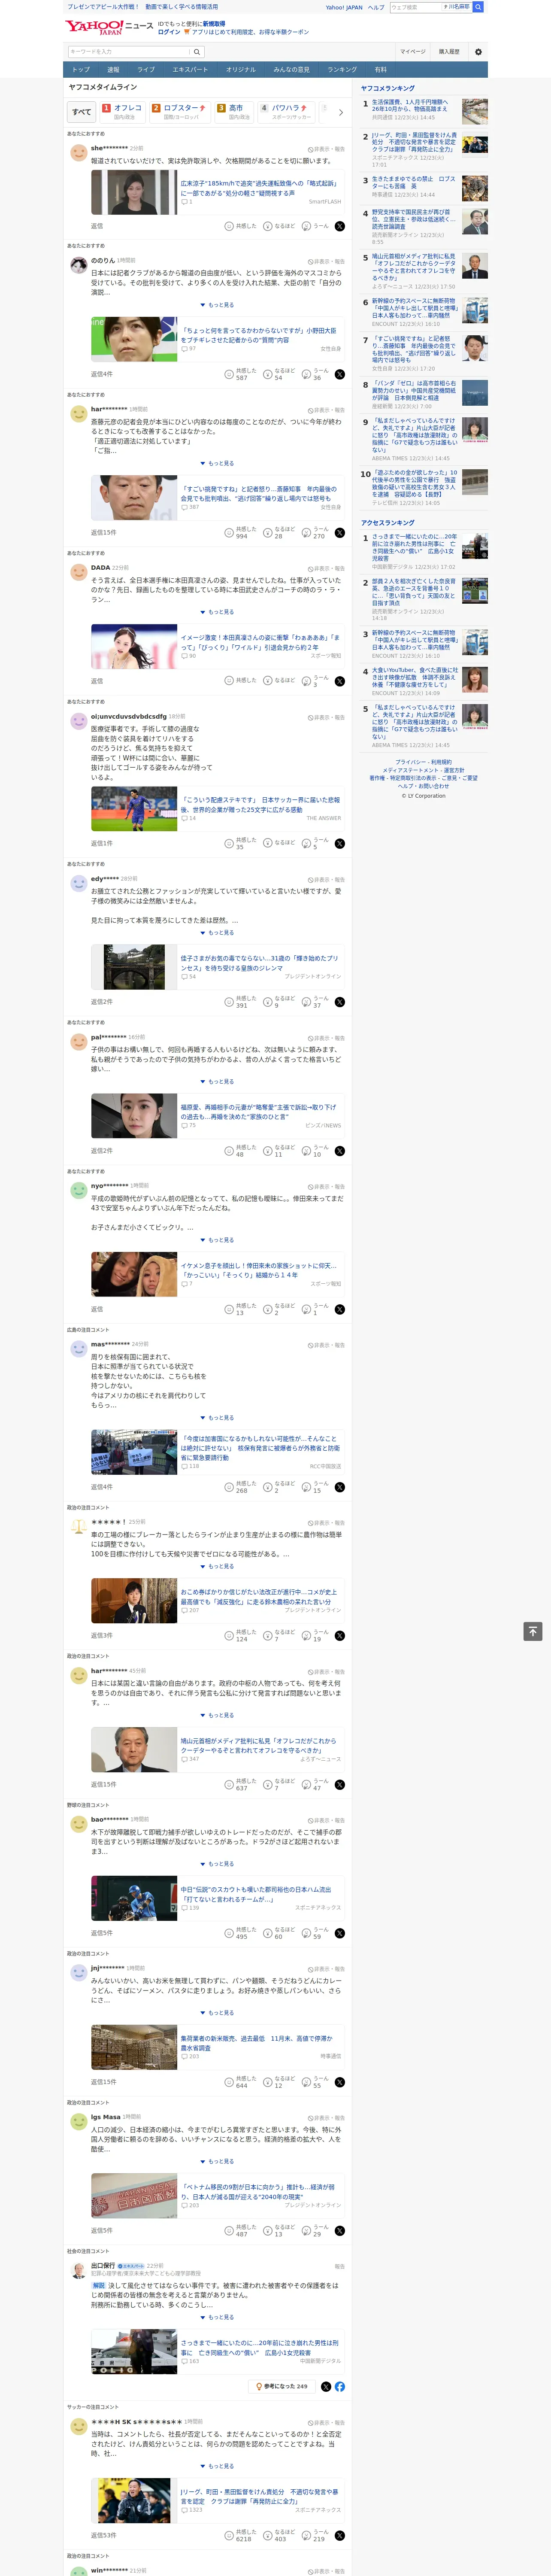Click 返信4件 under のりん comment

point(102,374)
